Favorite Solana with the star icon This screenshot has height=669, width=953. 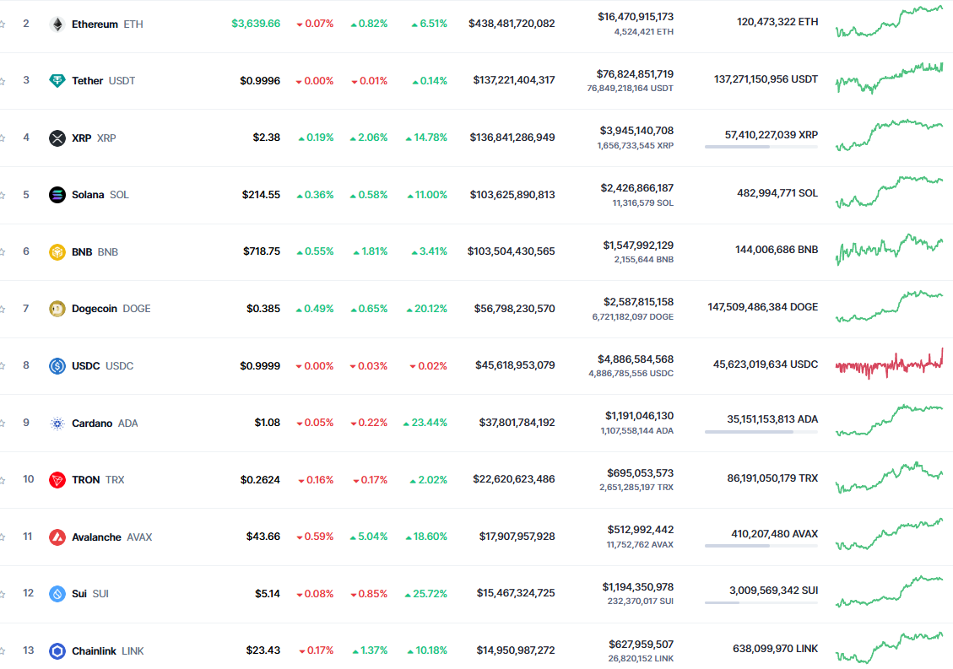click(3, 195)
